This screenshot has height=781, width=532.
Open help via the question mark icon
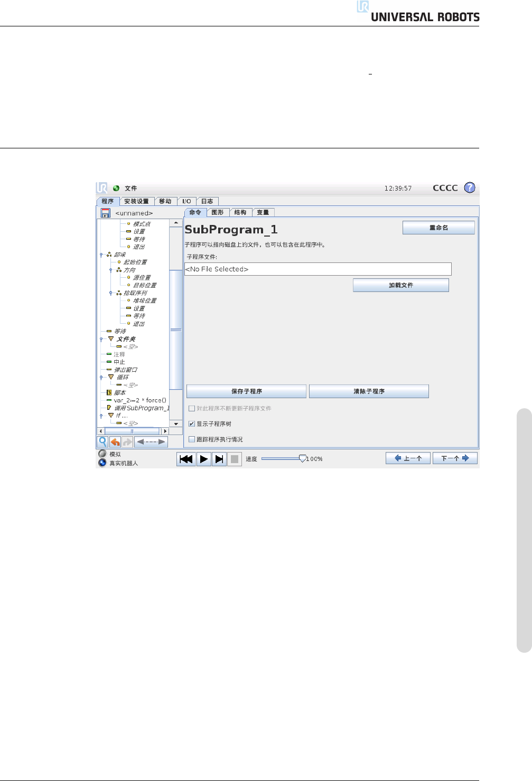pyautogui.click(x=470, y=187)
